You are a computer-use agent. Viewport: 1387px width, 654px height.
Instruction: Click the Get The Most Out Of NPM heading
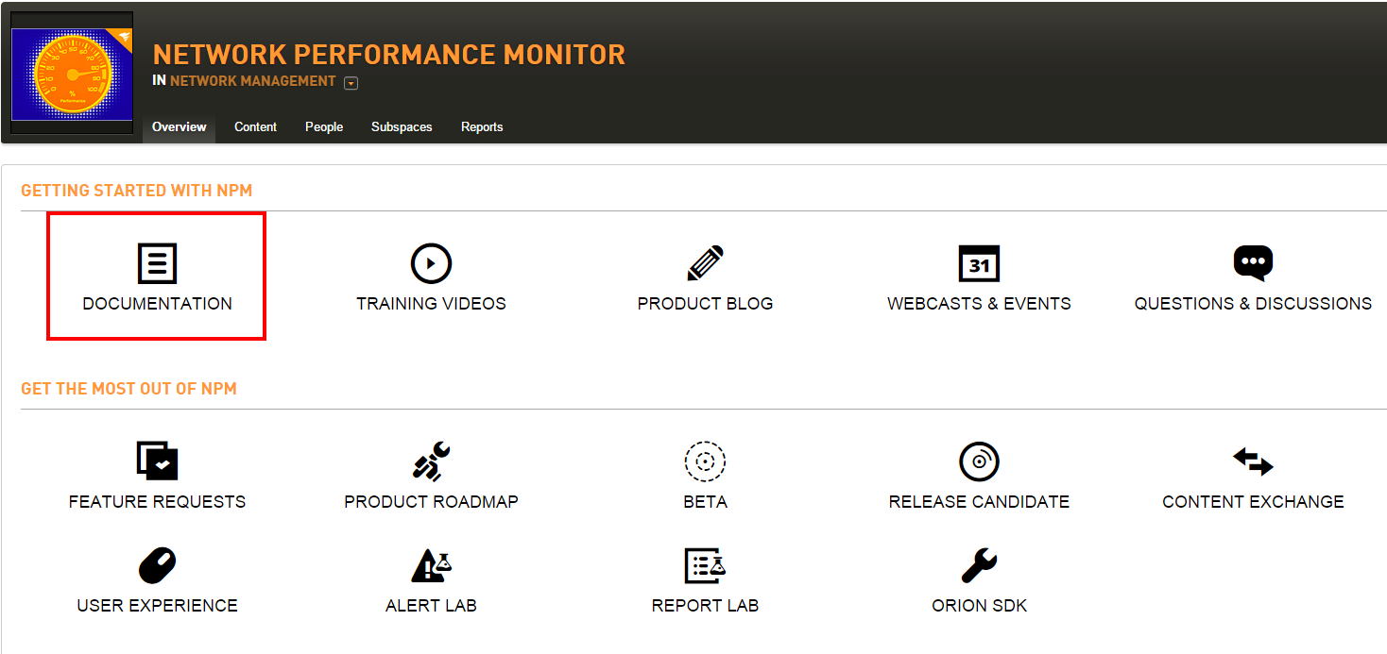[x=128, y=389]
